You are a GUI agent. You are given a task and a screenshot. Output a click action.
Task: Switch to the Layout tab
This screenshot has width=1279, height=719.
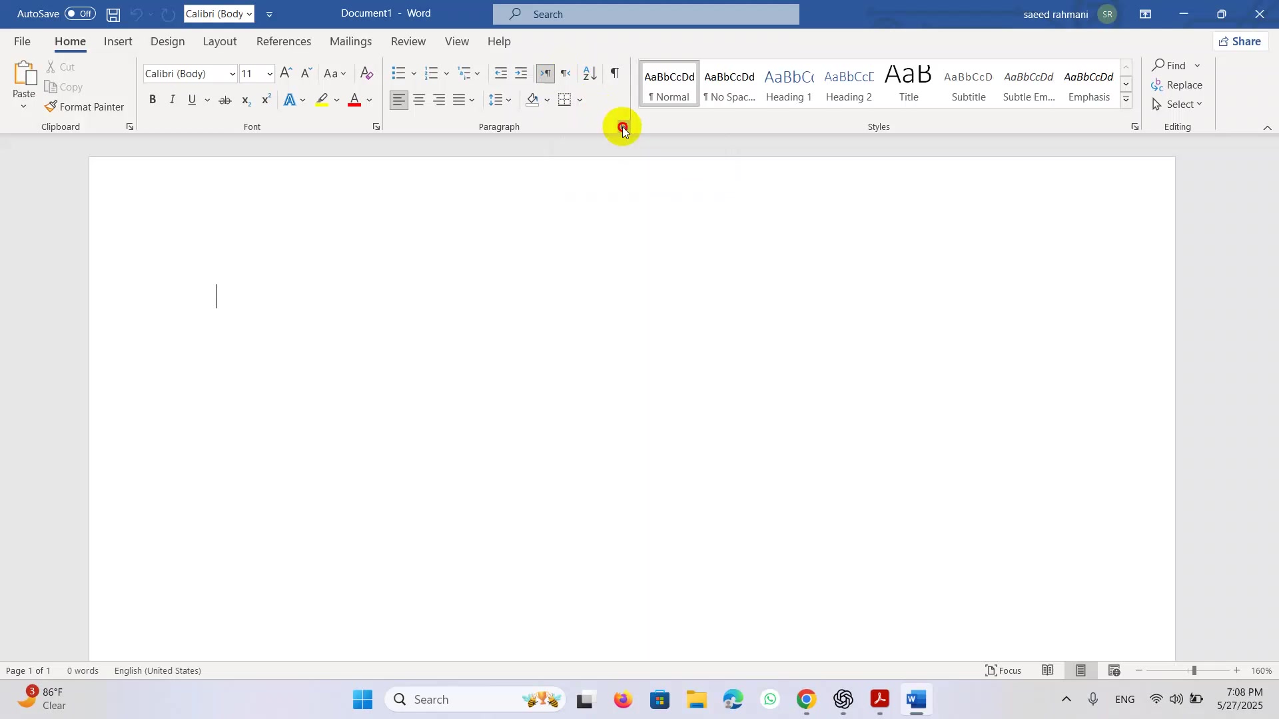tap(219, 41)
